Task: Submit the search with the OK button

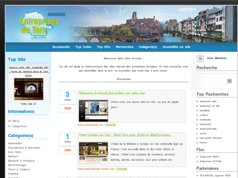Action: click(x=229, y=81)
